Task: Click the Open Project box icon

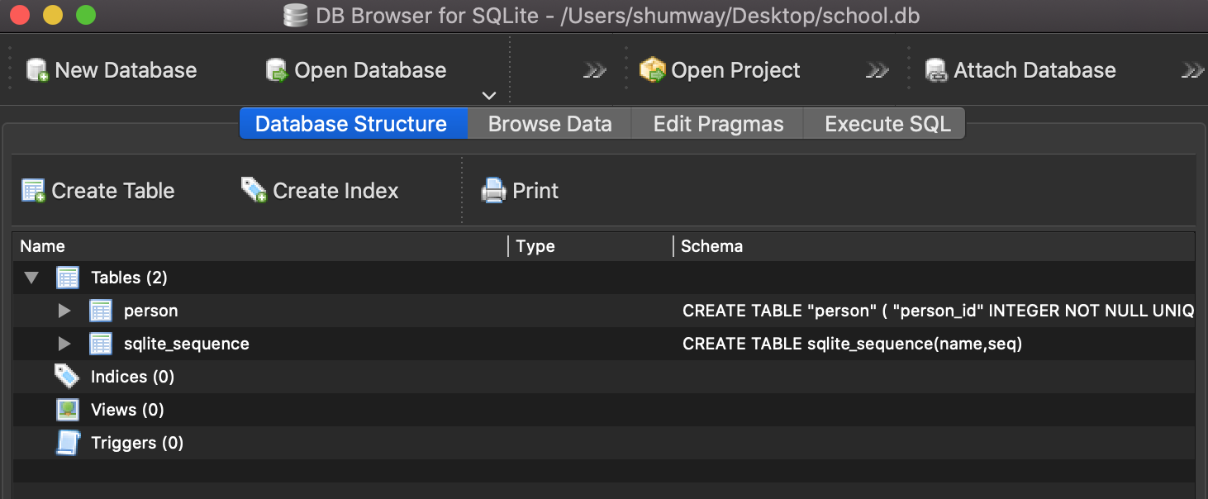Action: point(653,70)
